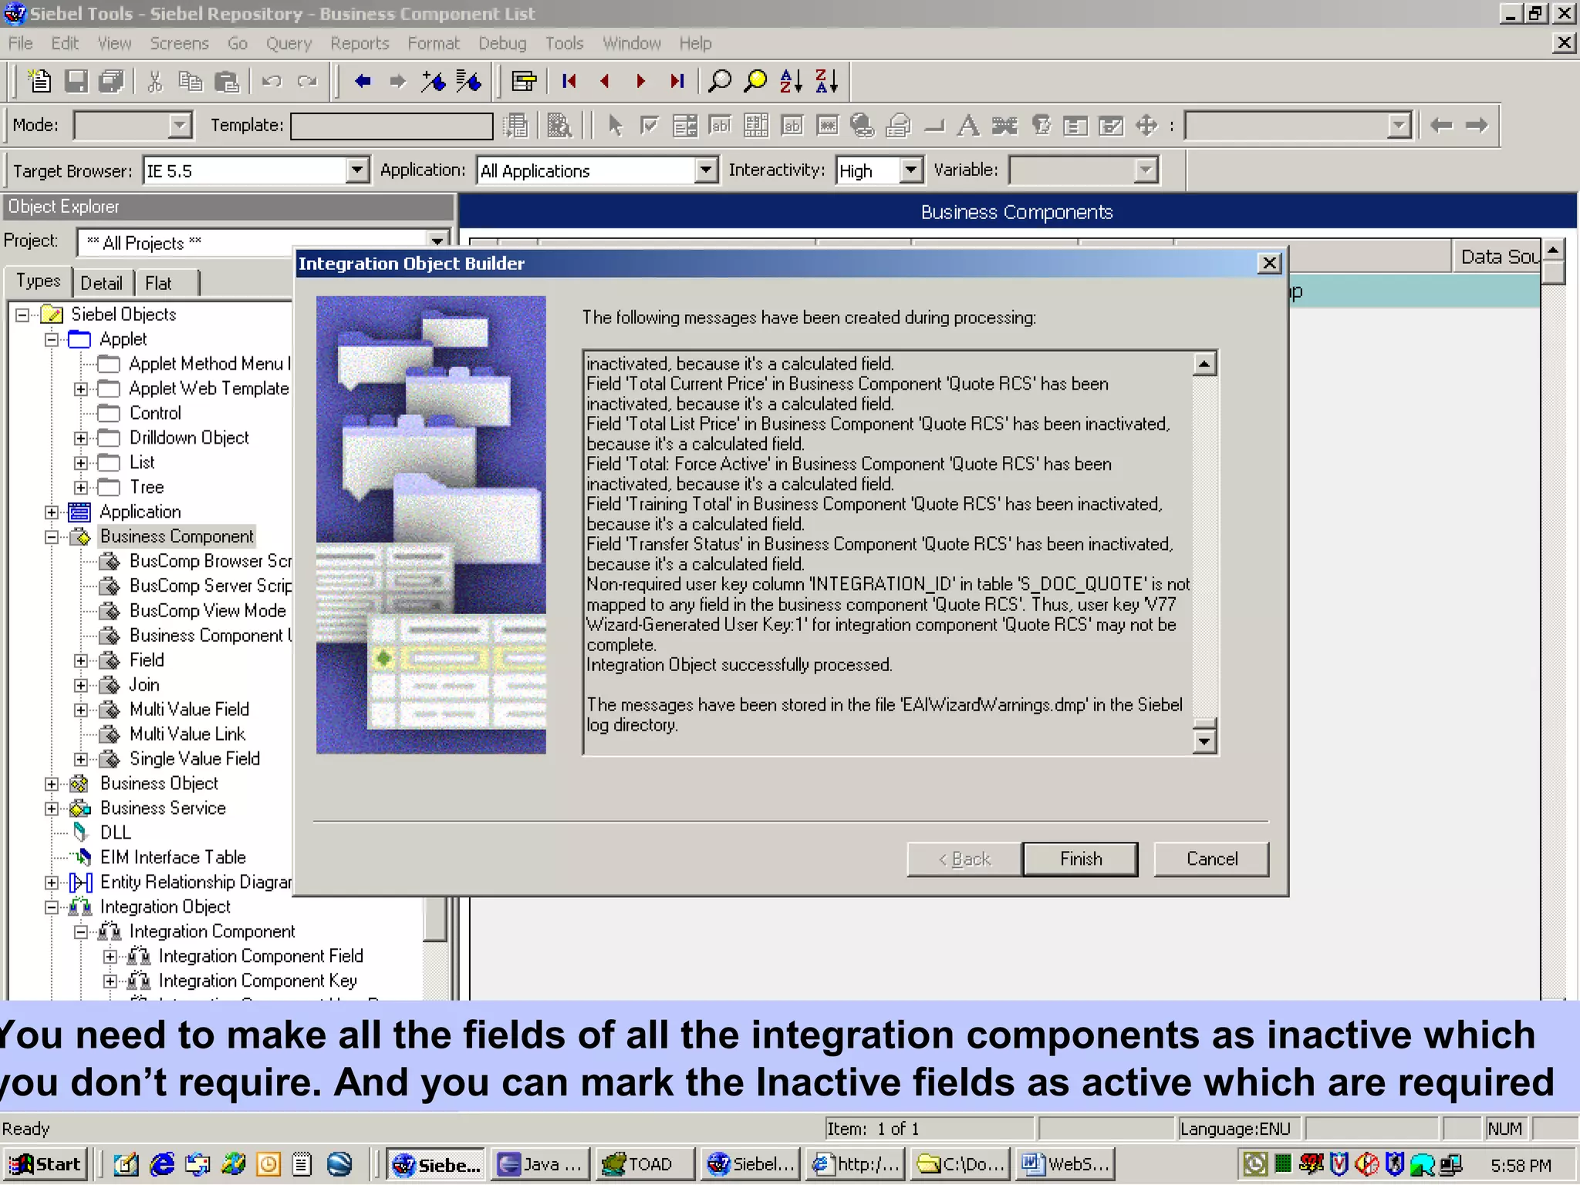The image size is (1580, 1185).
Task: Click messages scrollbar up arrow
Action: (x=1204, y=363)
